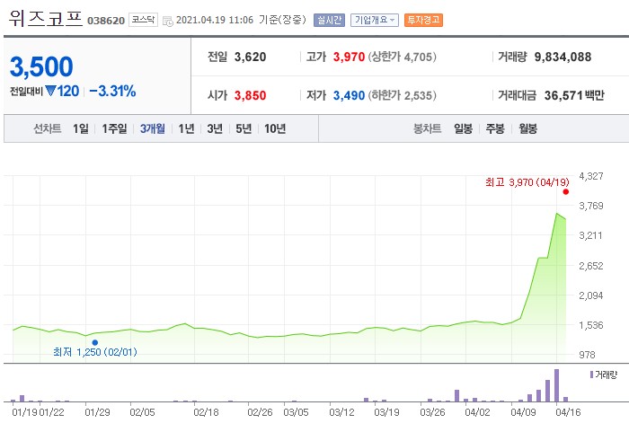Click the 거래량 legend swatch
629x432 pixels.
click(x=591, y=375)
